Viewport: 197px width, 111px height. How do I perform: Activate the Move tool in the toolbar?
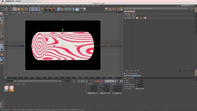(x=15, y=9)
